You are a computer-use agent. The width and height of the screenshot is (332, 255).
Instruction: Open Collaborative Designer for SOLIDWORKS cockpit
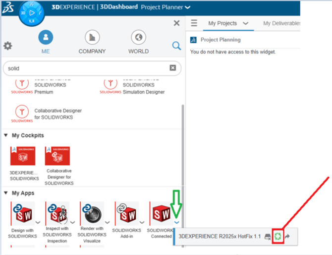coord(57,156)
